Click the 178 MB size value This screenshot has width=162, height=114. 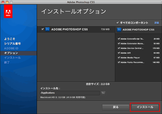(x=156, y=48)
